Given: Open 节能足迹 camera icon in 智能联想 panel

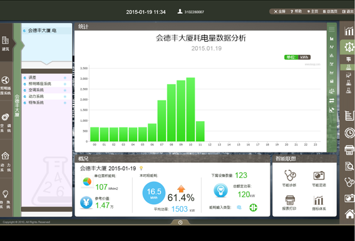Looking at the screenshot, I should (319, 175).
